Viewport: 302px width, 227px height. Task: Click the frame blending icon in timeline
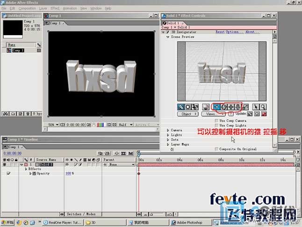(x=123, y=154)
